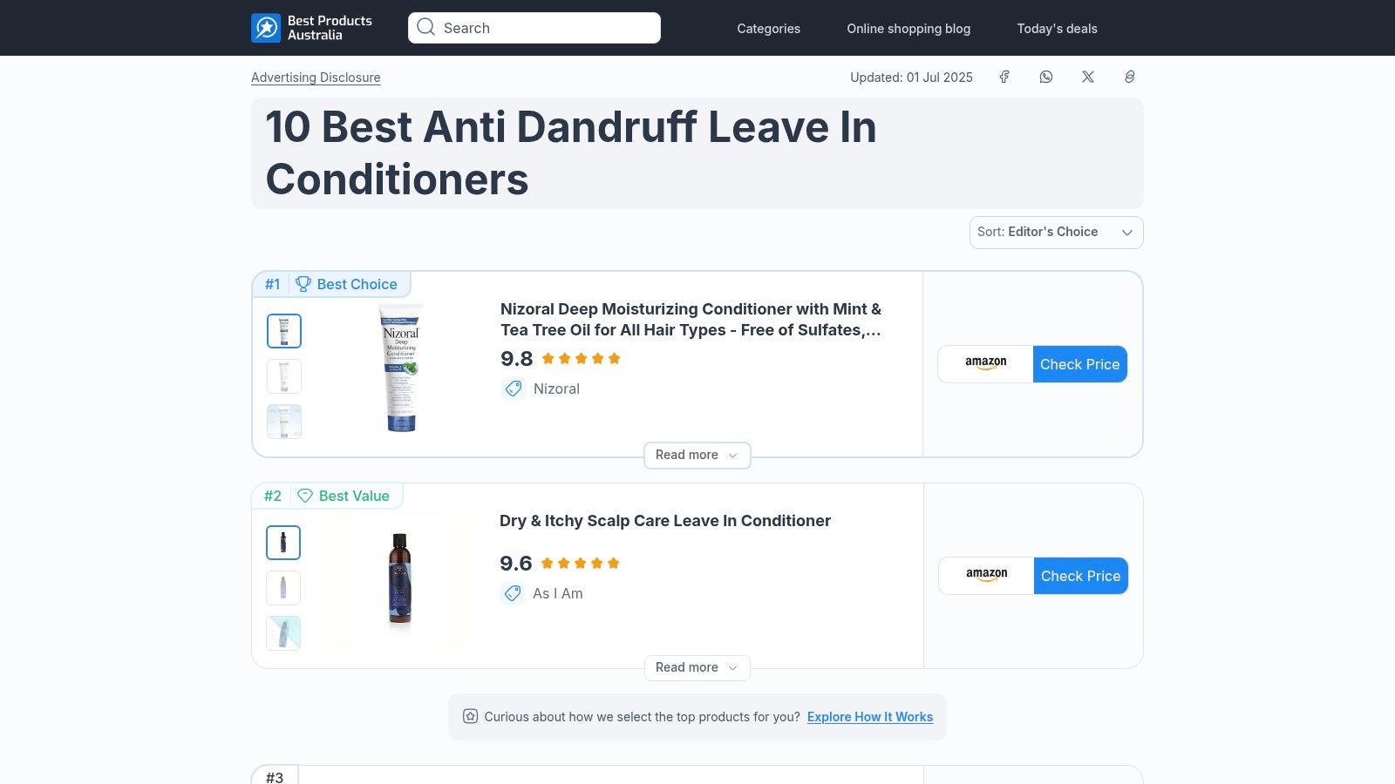Share the page on X
The width and height of the screenshot is (1395, 784).
tap(1087, 77)
